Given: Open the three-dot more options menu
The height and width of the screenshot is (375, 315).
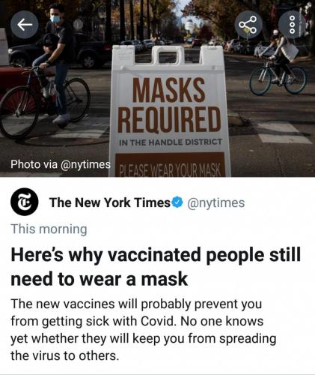Looking at the screenshot, I should click(292, 25).
